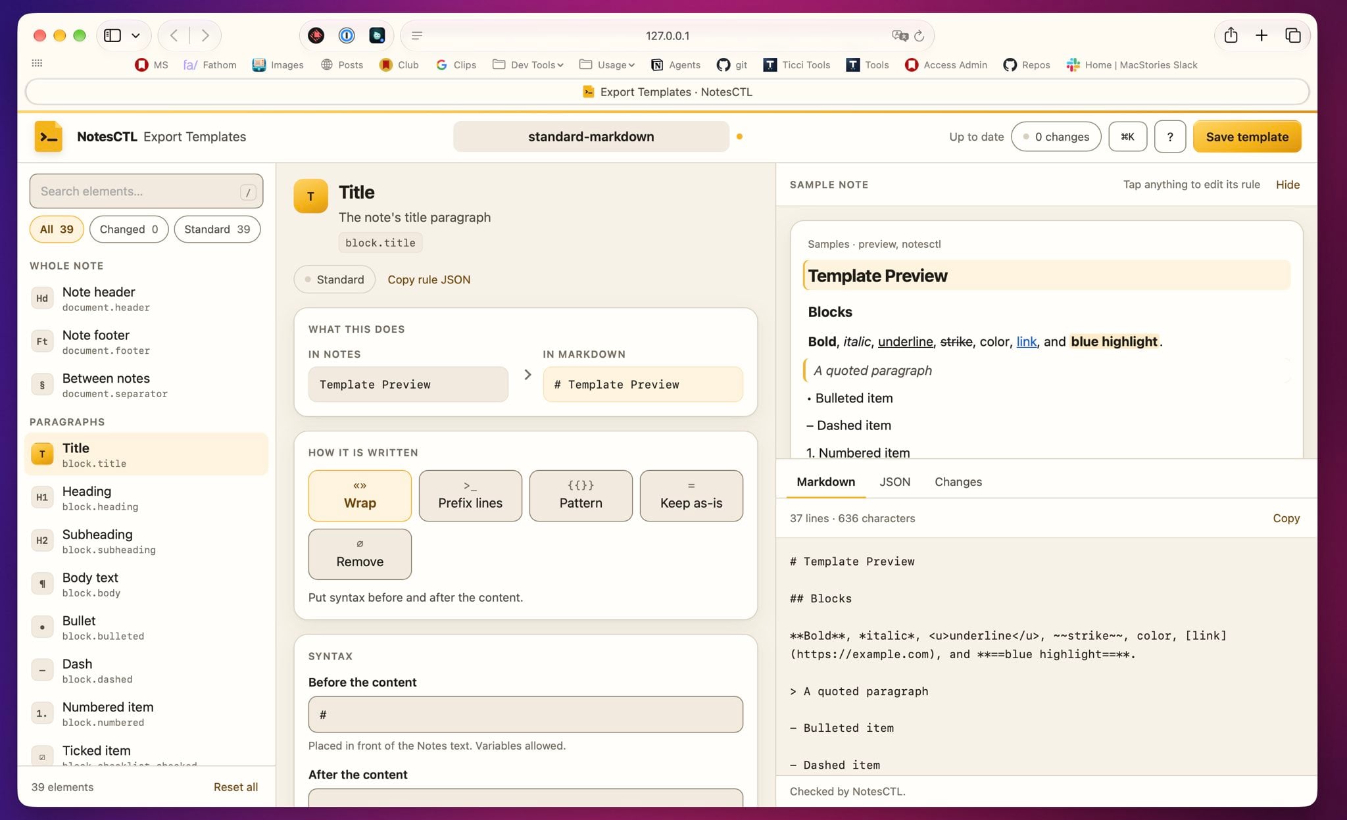1347x820 pixels.
Task: Open the ⌘K command palette button
Action: pos(1127,137)
